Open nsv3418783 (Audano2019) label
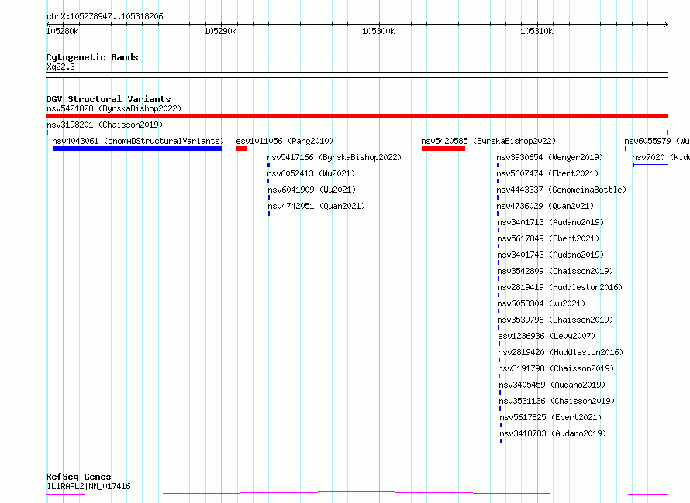 (553, 433)
